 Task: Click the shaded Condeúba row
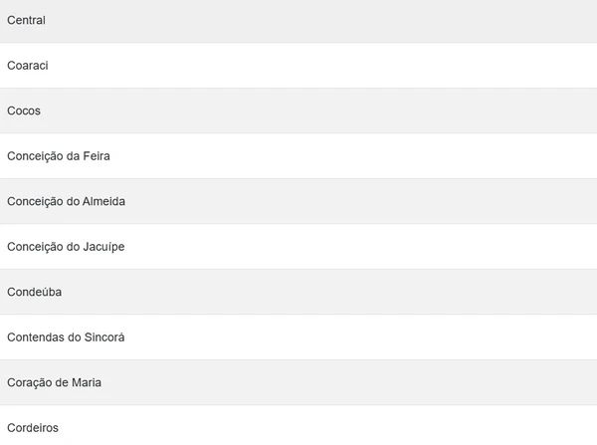tap(298, 292)
